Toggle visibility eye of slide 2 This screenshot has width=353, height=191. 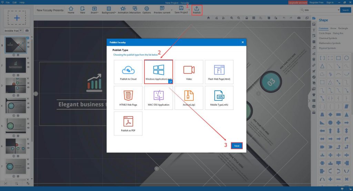28,67
